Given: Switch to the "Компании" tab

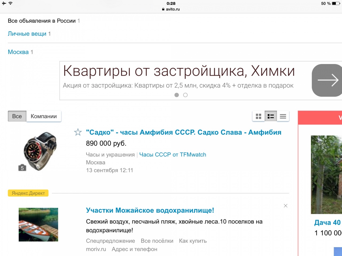Looking at the screenshot, I should (44, 116).
